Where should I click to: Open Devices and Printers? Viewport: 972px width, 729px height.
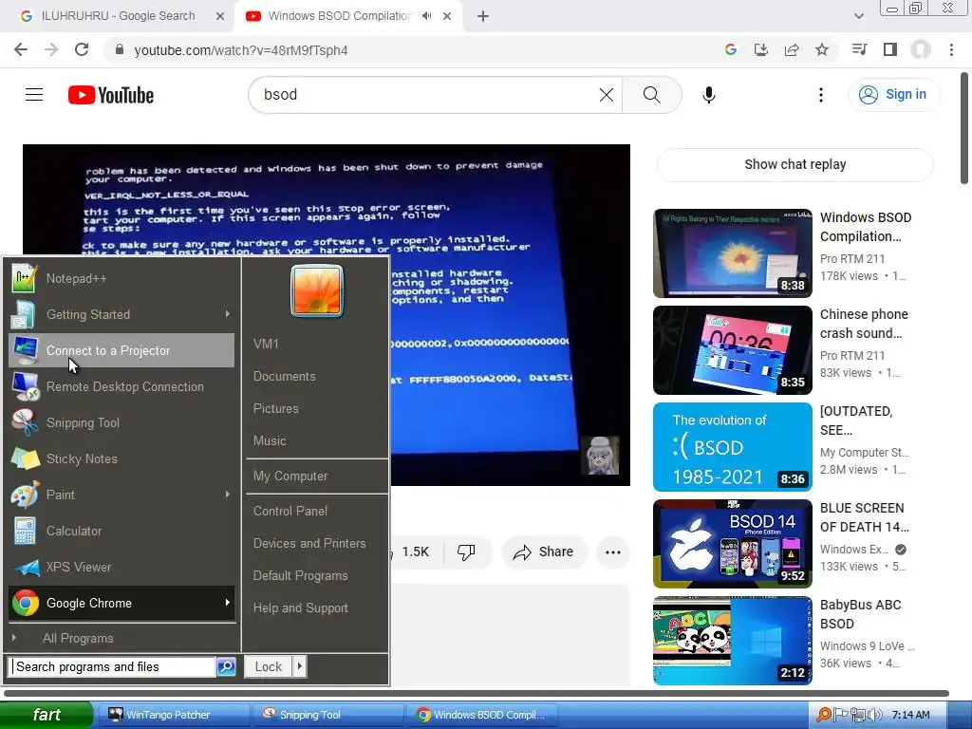[309, 543]
